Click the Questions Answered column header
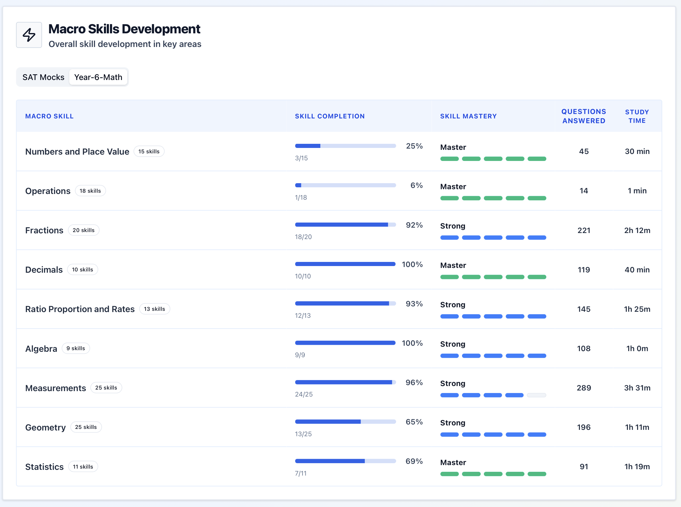Screen dimensions: 681x507 [x=584, y=116]
